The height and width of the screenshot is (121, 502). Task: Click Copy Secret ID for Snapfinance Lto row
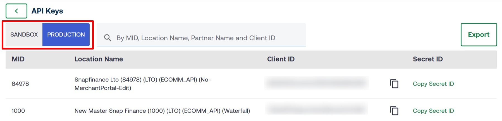pyautogui.click(x=433, y=84)
